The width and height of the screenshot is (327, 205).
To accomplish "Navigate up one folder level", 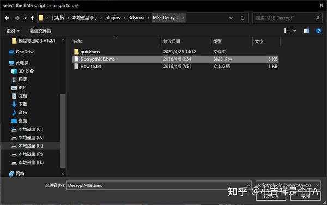I will pyautogui.click(x=32, y=18).
